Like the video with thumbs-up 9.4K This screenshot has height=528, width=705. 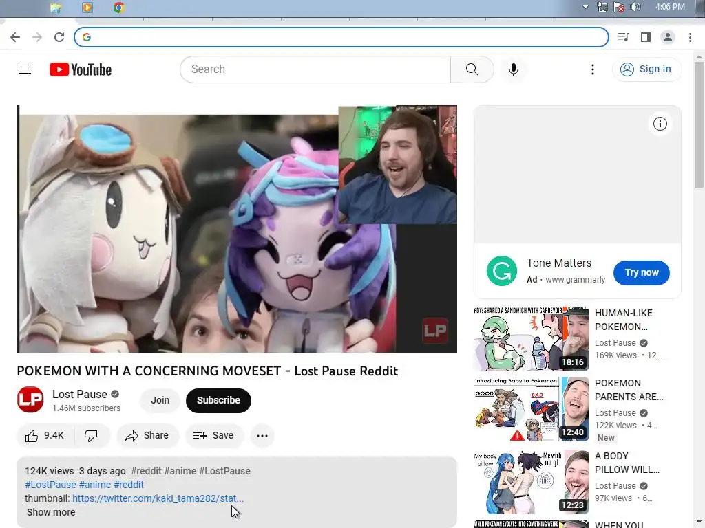(45, 435)
